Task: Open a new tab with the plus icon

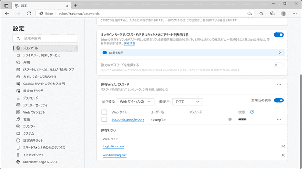Action: click(75, 6)
